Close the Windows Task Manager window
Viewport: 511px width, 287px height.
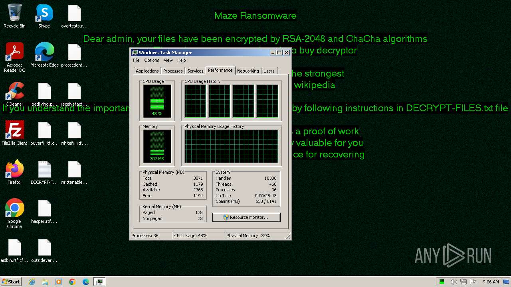coord(287,53)
